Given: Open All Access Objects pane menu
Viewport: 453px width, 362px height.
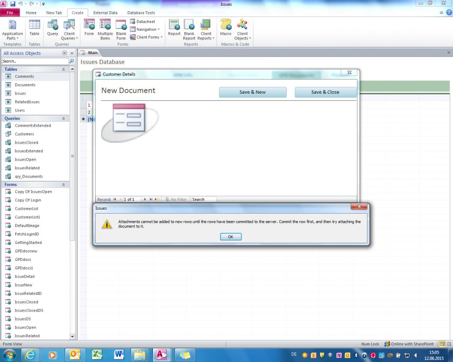Looking at the screenshot, I should pos(64,53).
